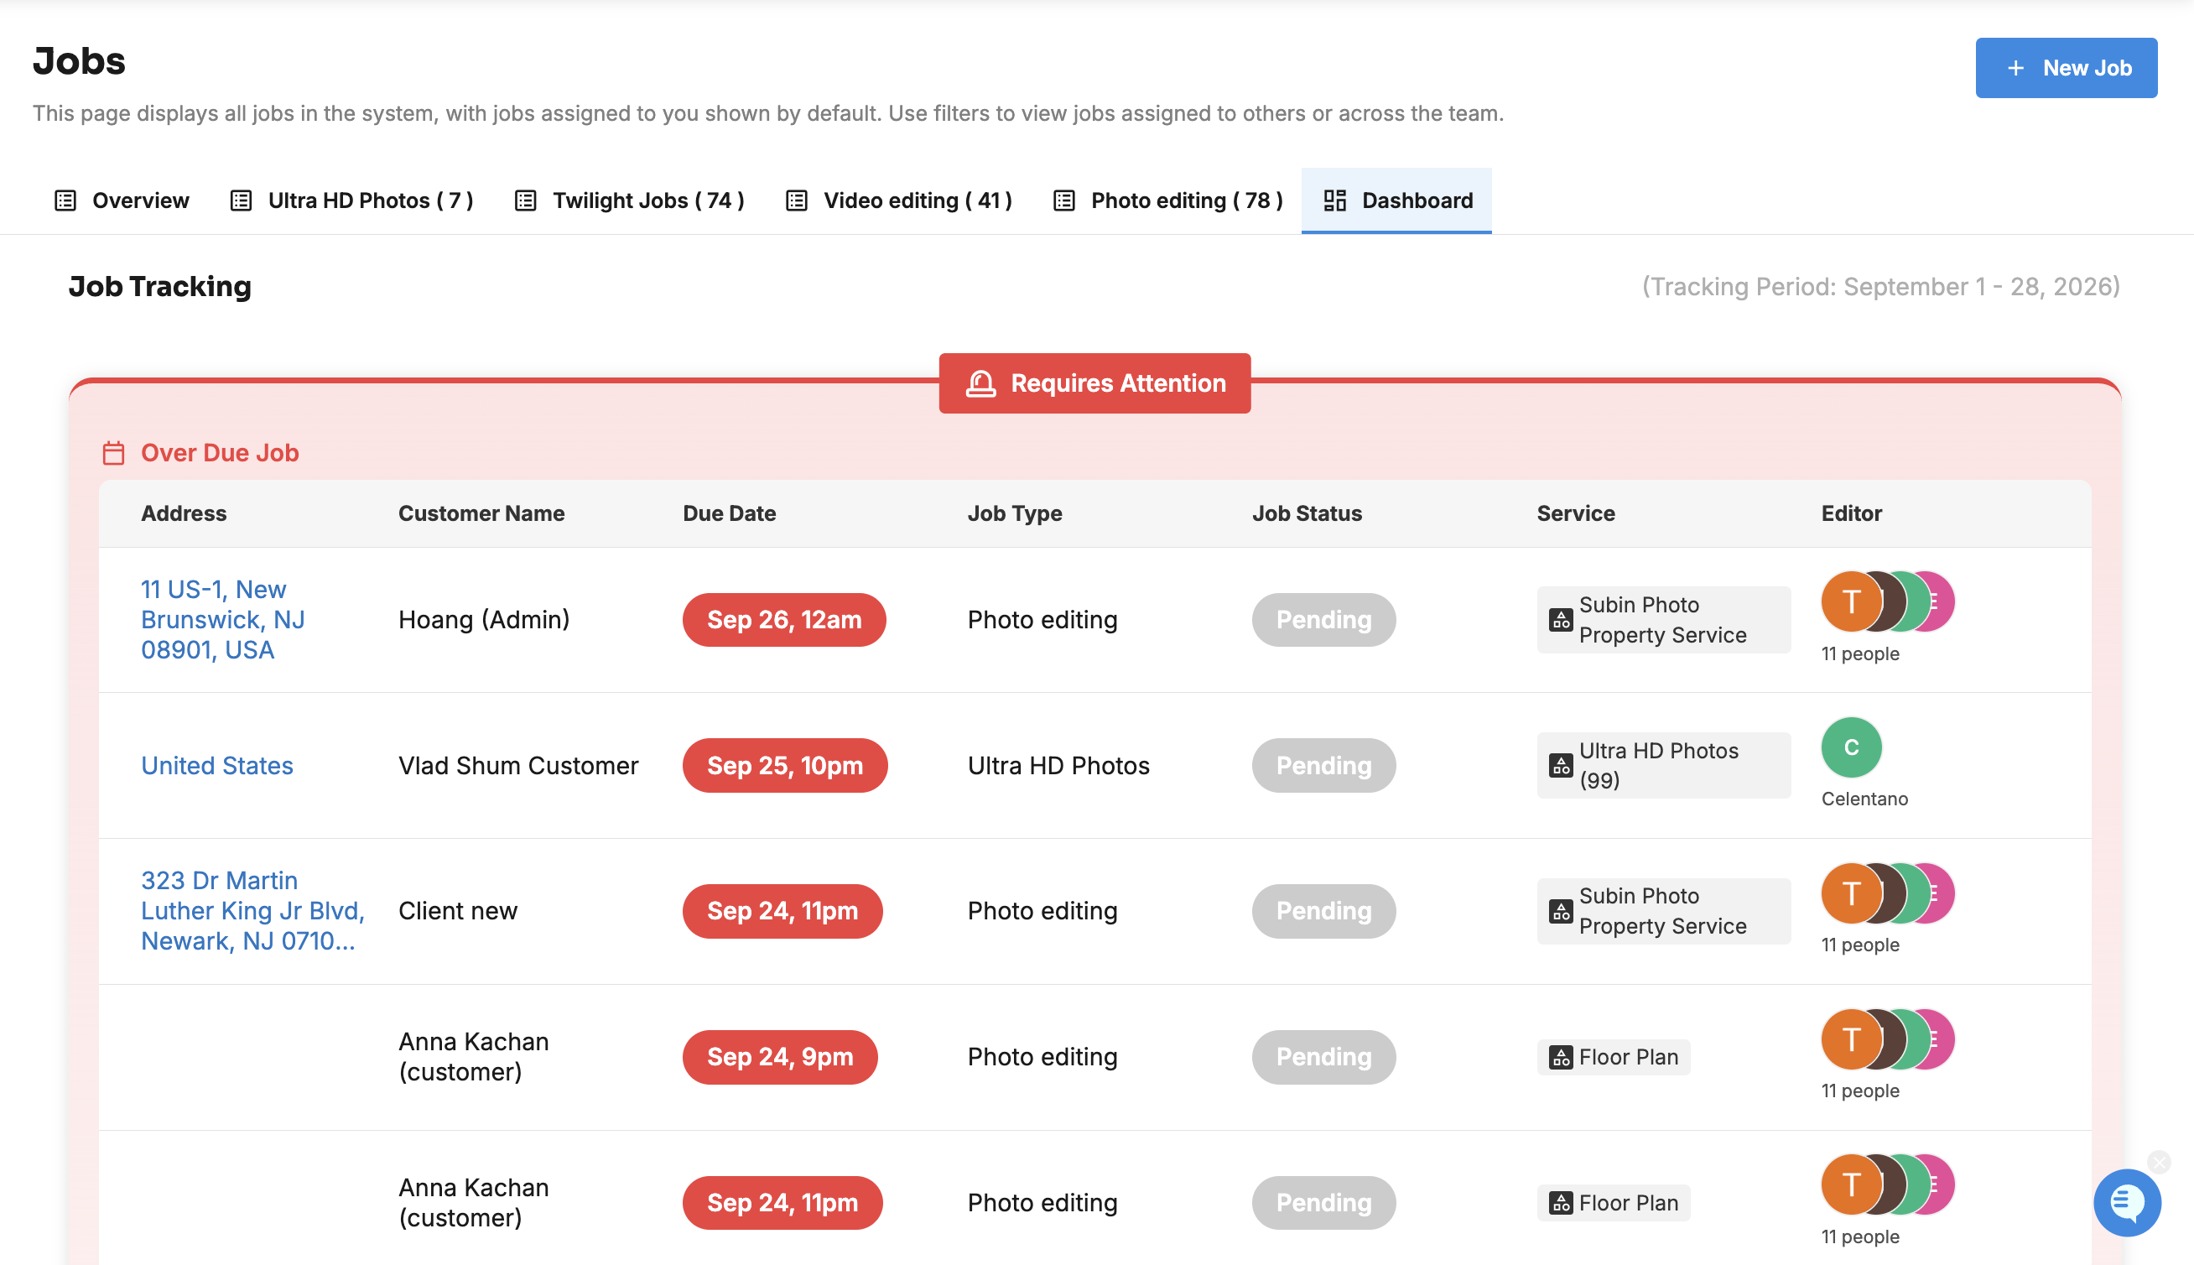Click the Customer Name column header
The height and width of the screenshot is (1265, 2194).
pyautogui.click(x=481, y=513)
